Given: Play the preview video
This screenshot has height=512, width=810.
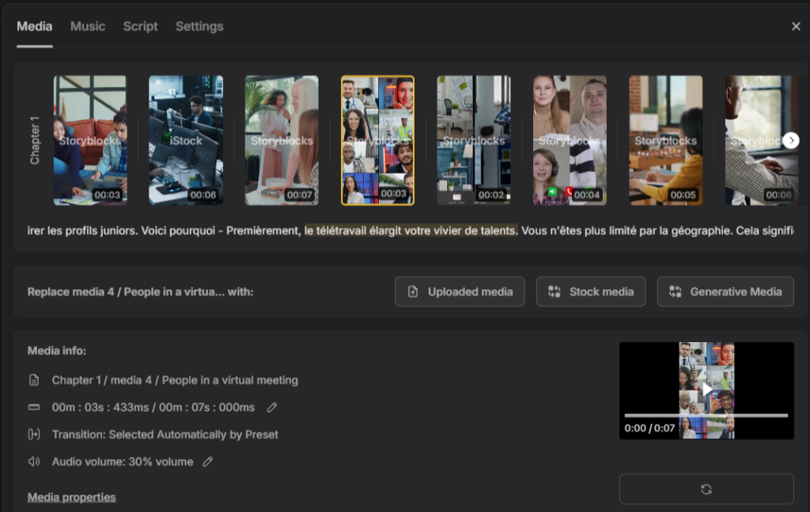Looking at the screenshot, I should pyautogui.click(x=706, y=390).
